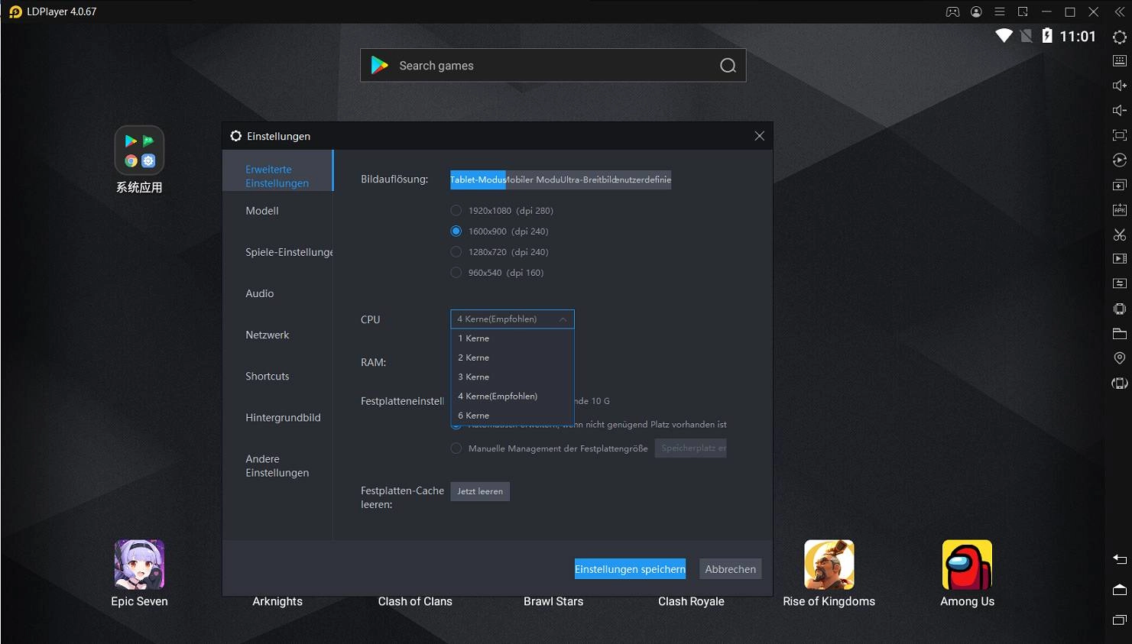Open the multi-instance manager icon
This screenshot has height=644, width=1132.
[1120, 185]
